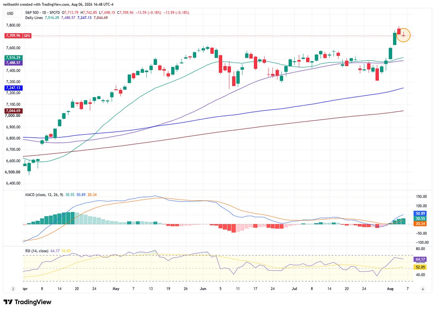This screenshot has height=311, width=435.
Task: Click the high value H7,742.85
Action: click(89, 13)
